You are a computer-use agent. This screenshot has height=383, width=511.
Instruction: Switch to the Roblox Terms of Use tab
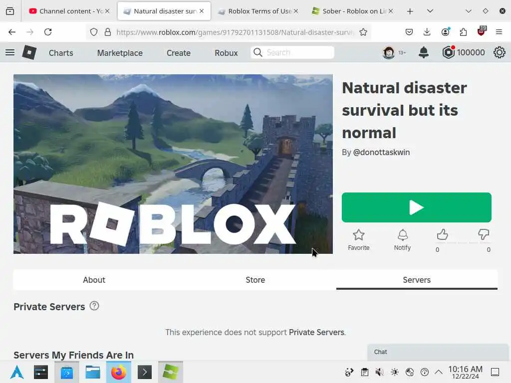pyautogui.click(x=258, y=11)
